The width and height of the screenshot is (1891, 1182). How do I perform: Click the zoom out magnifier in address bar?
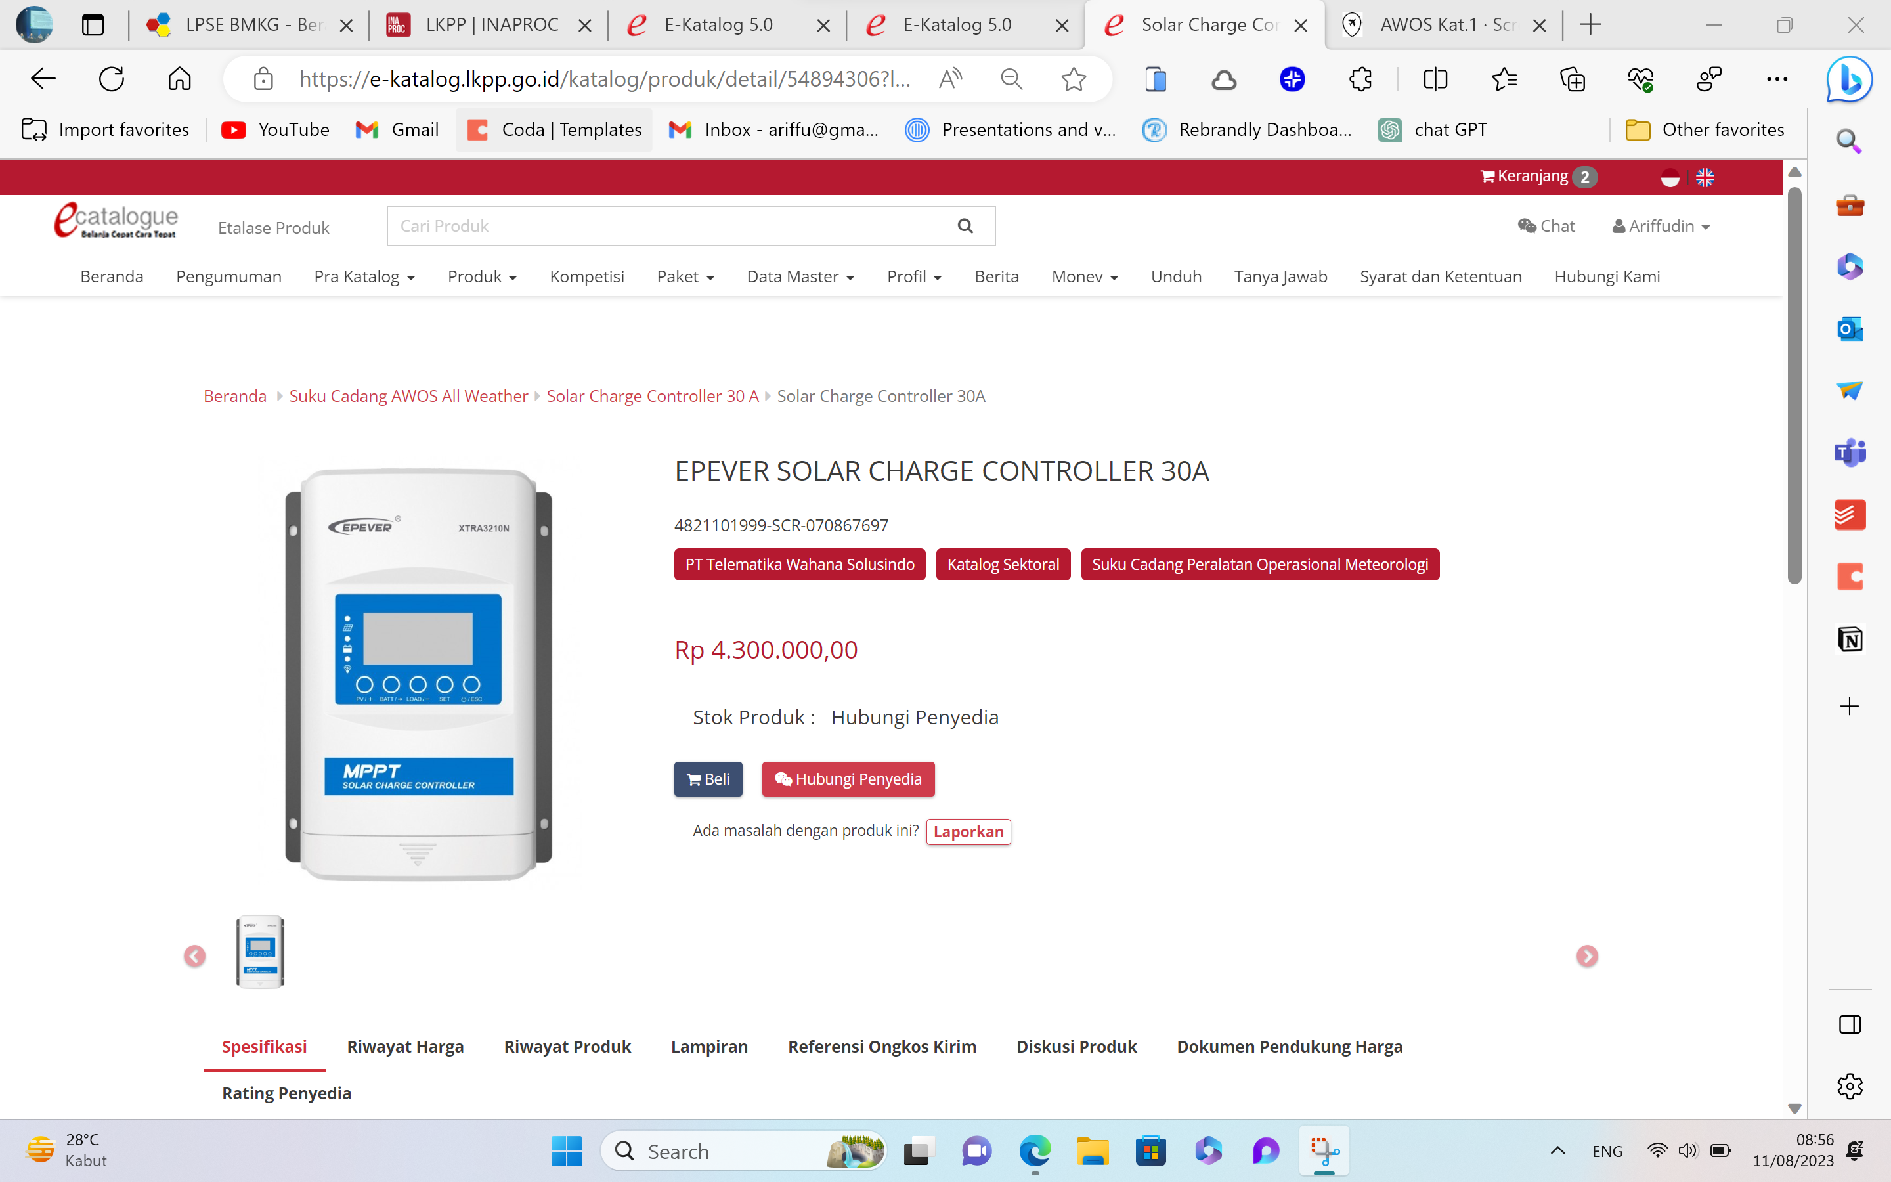pos(1012,78)
